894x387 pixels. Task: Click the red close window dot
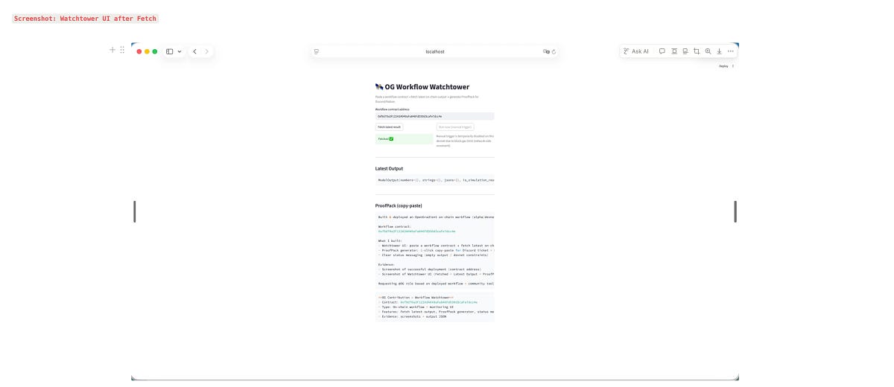pyautogui.click(x=139, y=51)
